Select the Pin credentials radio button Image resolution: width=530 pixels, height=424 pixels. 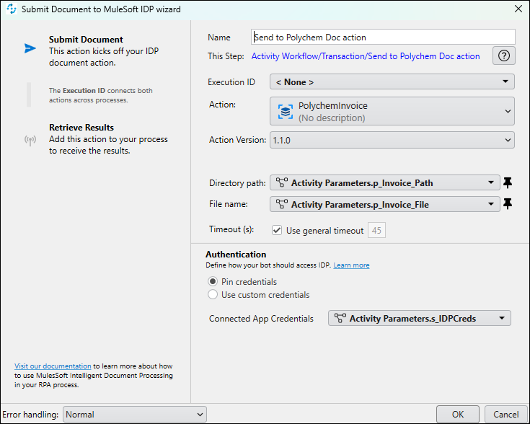click(213, 281)
